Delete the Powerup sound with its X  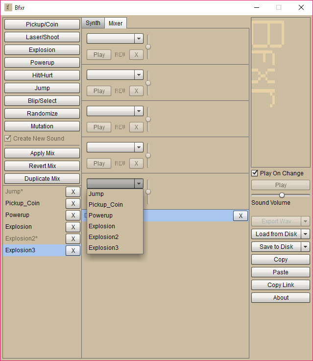pos(73,215)
